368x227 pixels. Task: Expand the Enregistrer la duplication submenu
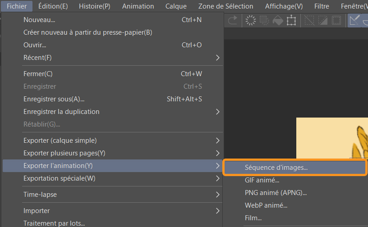[217, 112]
